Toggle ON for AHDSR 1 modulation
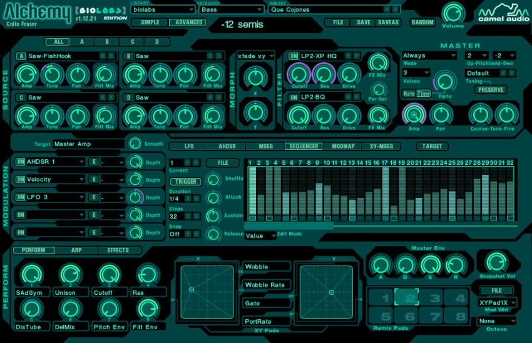 [21, 162]
